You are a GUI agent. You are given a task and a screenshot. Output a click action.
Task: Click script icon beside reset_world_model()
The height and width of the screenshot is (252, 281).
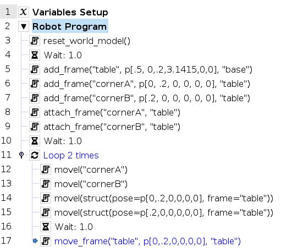(x=35, y=41)
